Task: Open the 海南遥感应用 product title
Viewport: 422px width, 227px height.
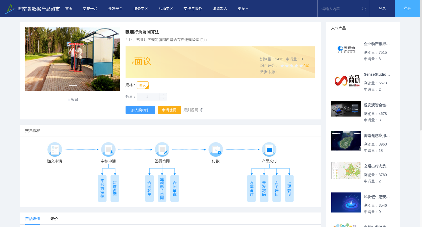Action: [x=377, y=136]
